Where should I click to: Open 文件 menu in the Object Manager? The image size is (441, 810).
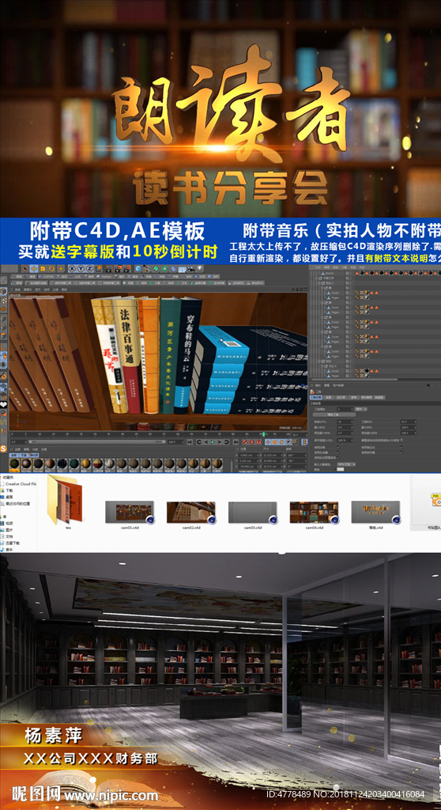tap(318, 267)
